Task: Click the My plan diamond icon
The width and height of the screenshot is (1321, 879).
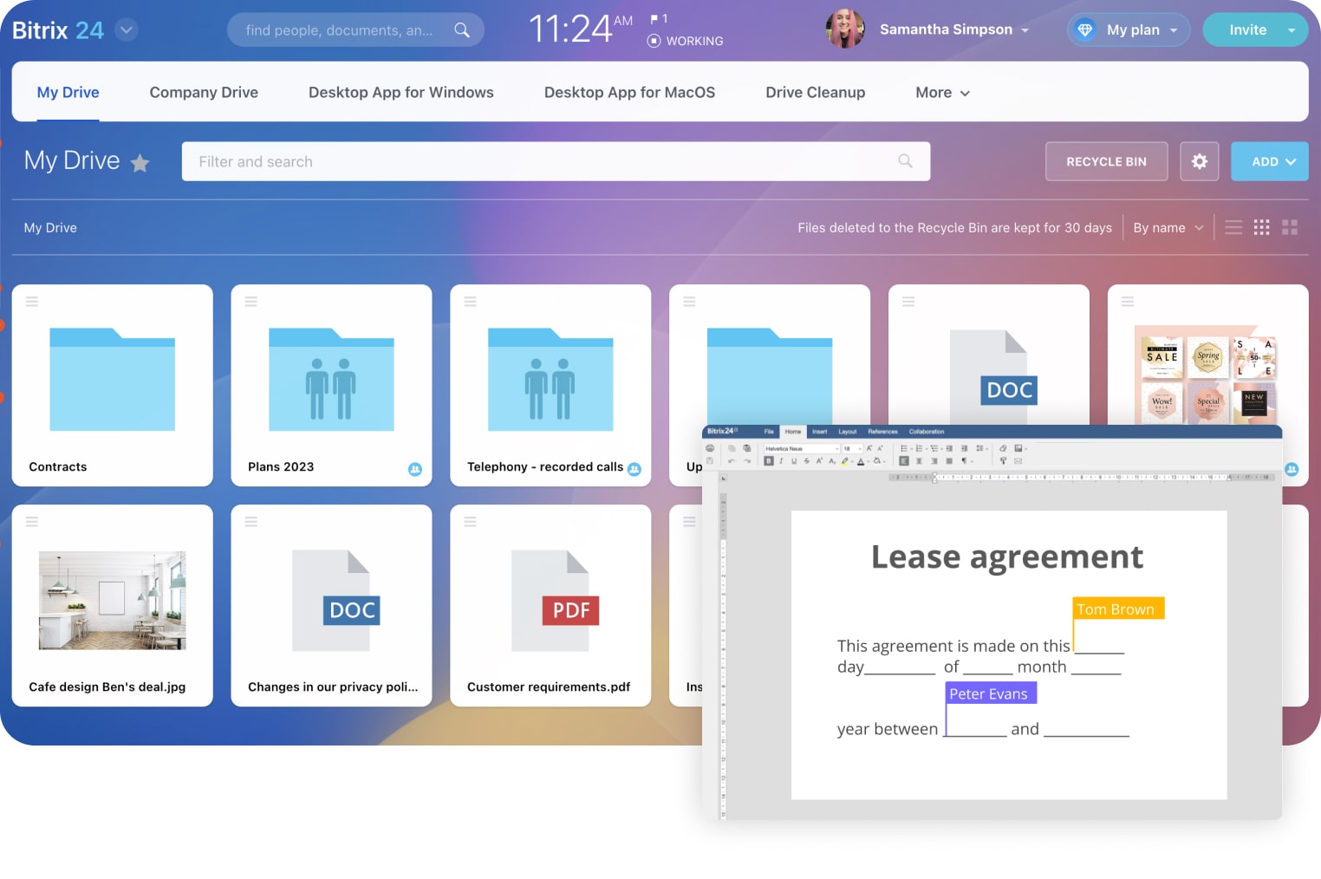Action: point(1084,29)
